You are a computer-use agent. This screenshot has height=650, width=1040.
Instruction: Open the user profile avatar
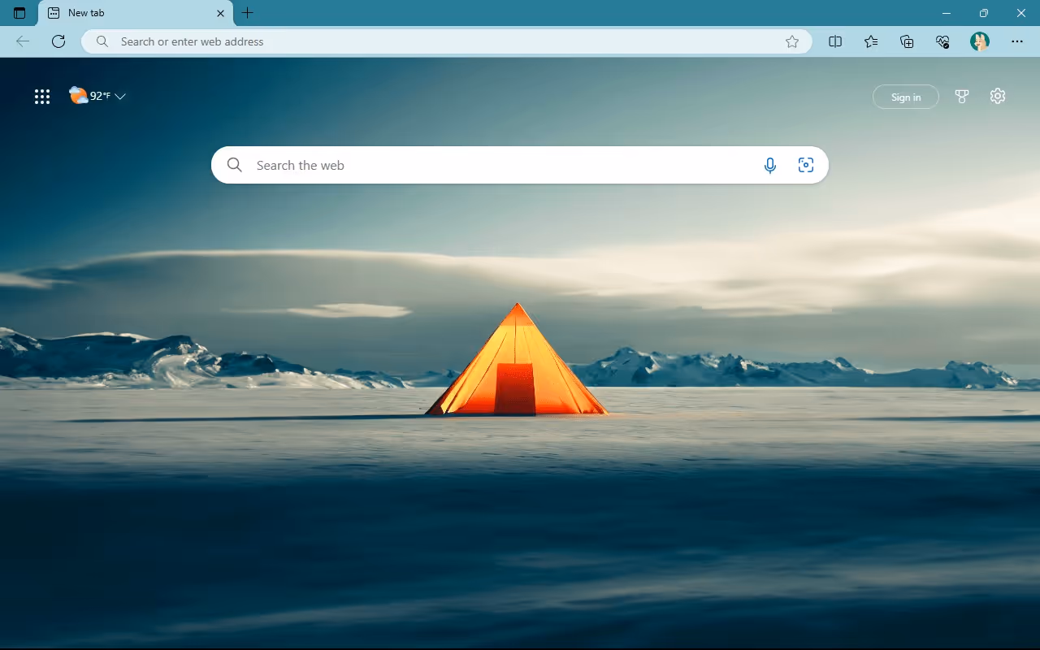pos(980,41)
